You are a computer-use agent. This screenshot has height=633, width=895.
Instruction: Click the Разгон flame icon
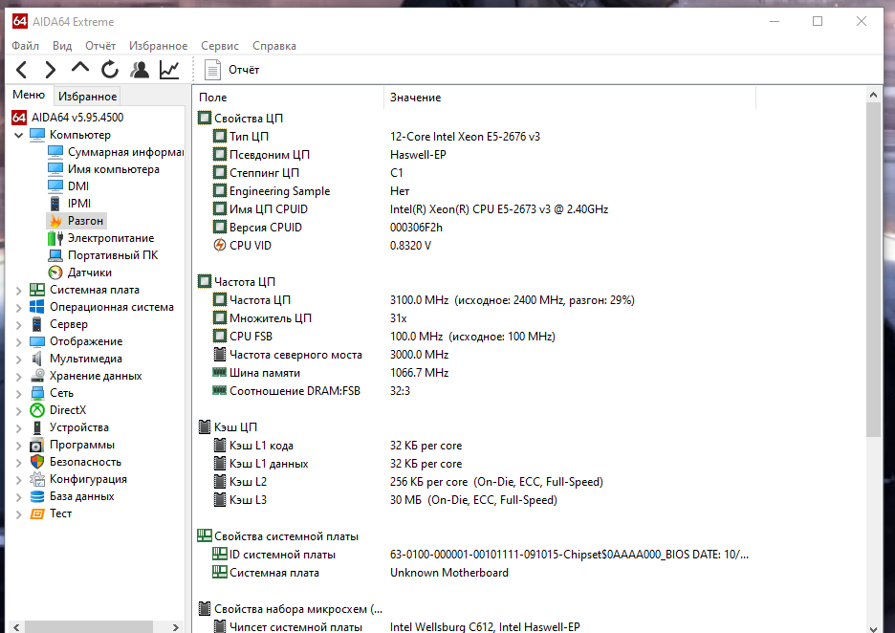55,221
